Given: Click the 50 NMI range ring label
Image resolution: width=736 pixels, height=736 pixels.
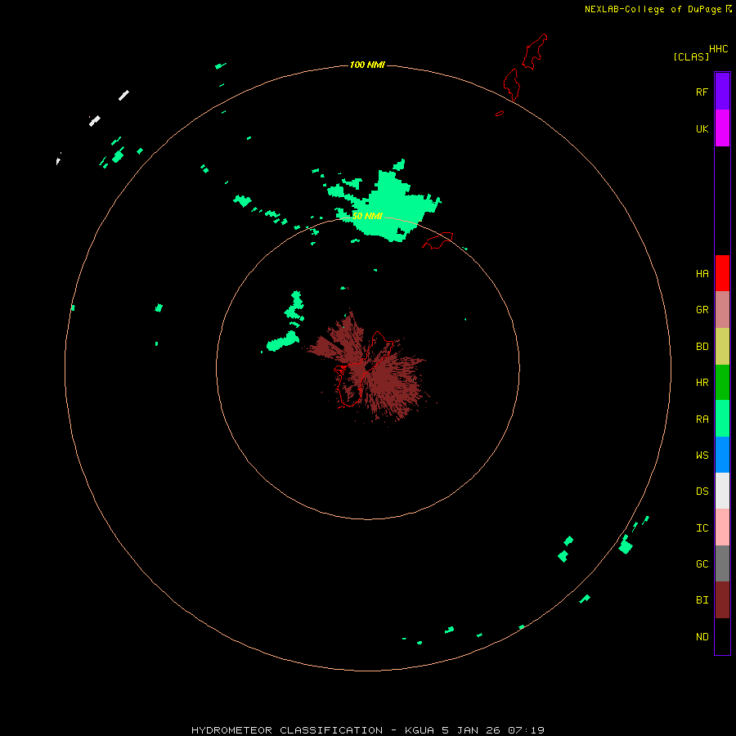Looking at the screenshot, I should pyautogui.click(x=367, y=216).
